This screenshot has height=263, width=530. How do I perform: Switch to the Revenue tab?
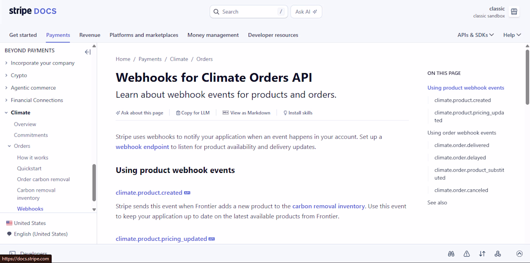(90, 35)
